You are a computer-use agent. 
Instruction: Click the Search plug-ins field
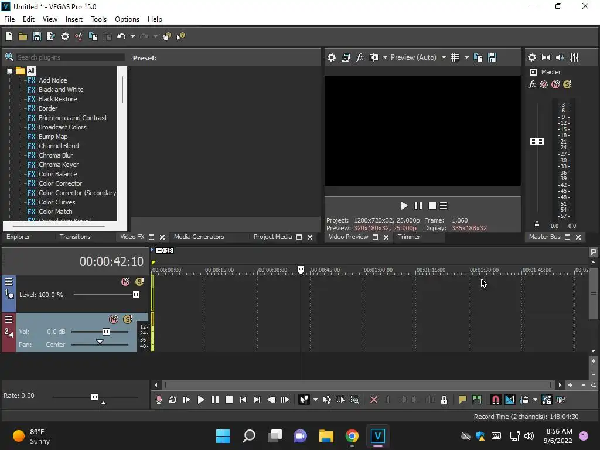click(70, 57)
